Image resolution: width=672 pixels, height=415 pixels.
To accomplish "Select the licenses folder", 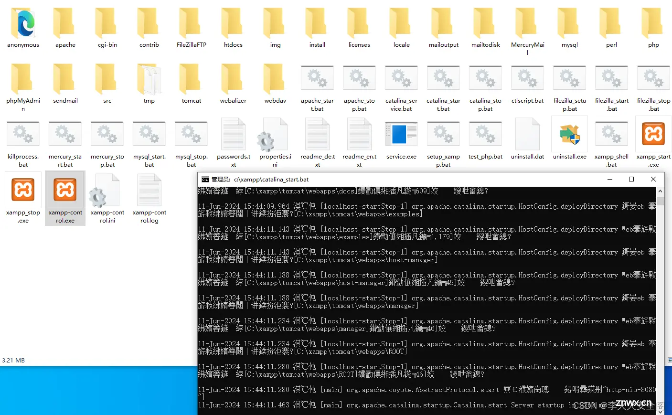I will tap(359, 28).
